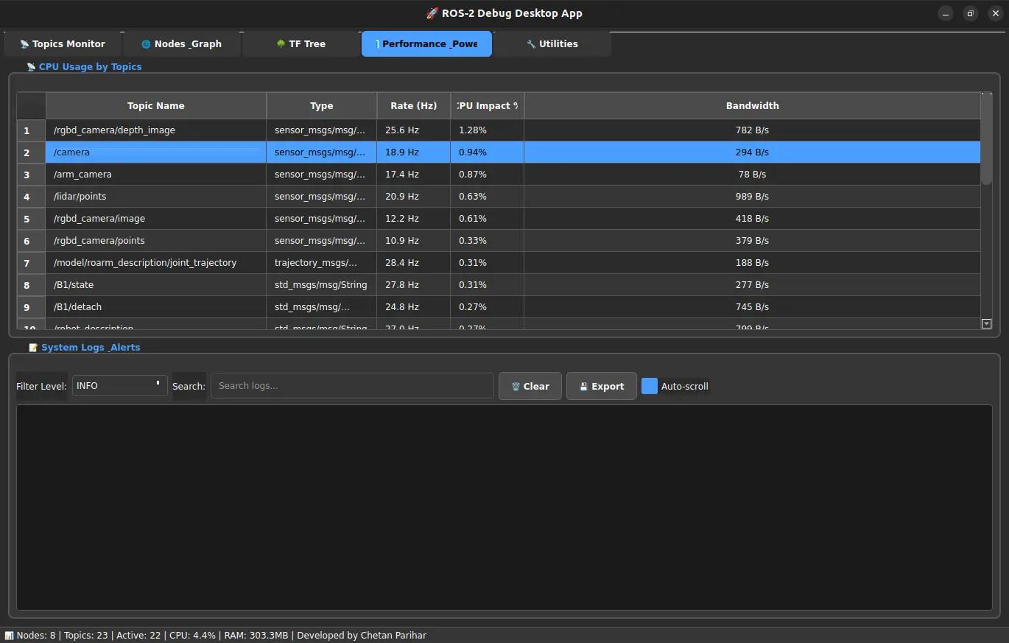Click the System Logs Alerts memo icon
The height and width of the screenshot is (643, 1009).
pos(33,347)
